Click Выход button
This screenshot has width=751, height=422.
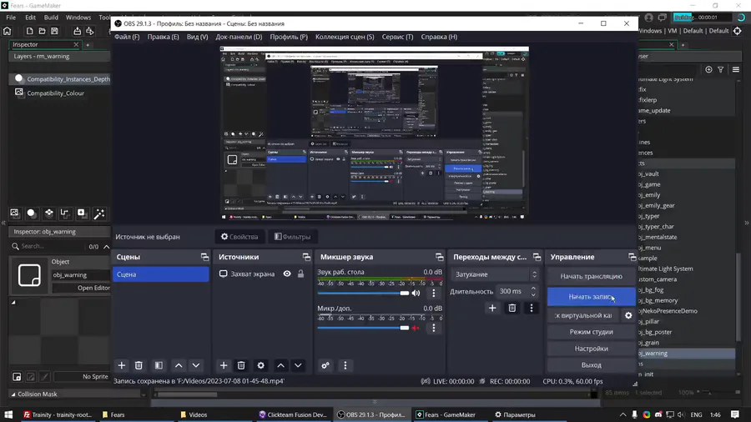[x=591, y=364]
